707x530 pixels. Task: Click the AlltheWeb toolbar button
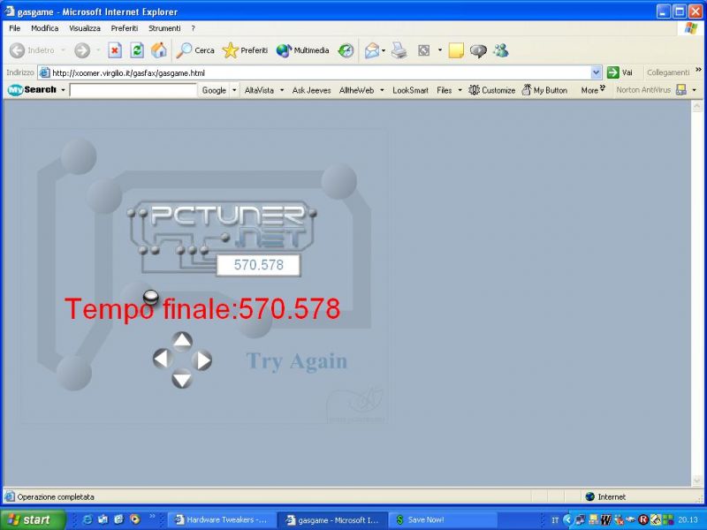coord(356,90)
